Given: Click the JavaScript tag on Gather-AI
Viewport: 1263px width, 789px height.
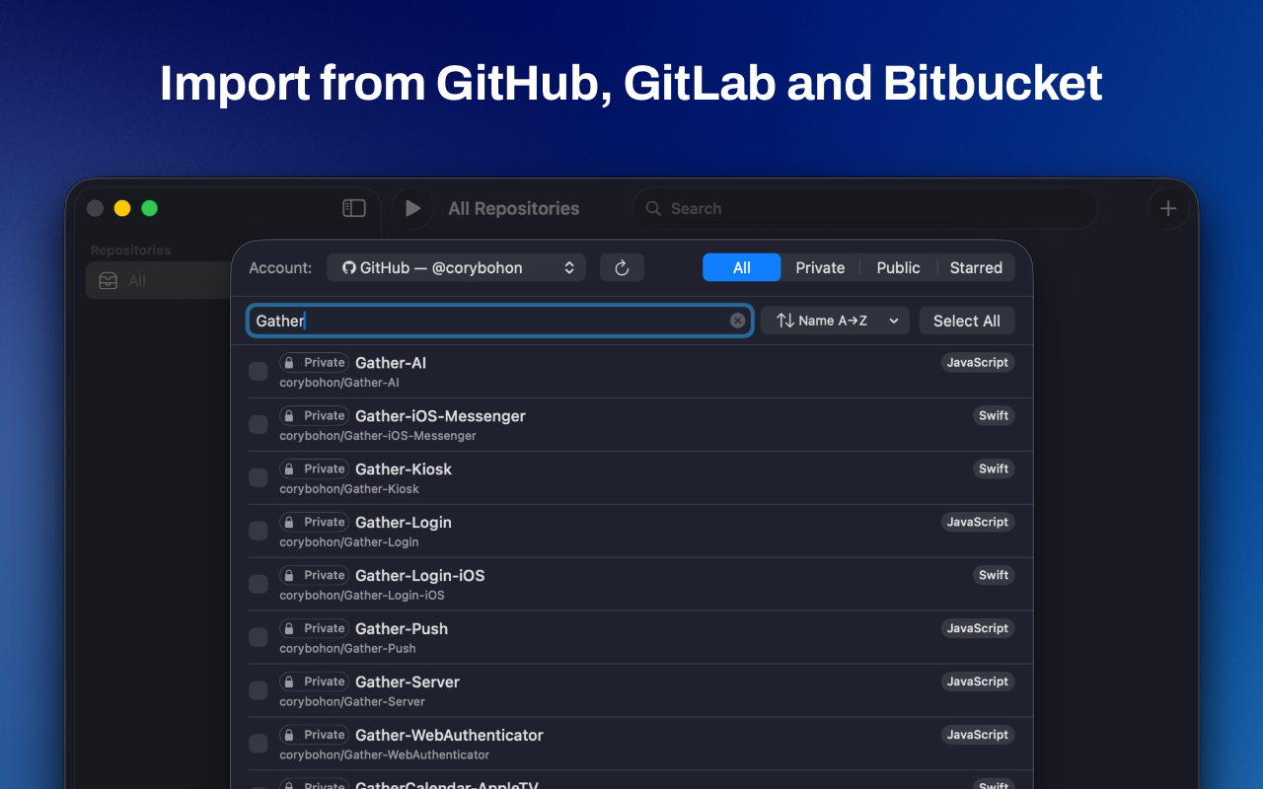Looking at the screenshot, I should [978, 363].
